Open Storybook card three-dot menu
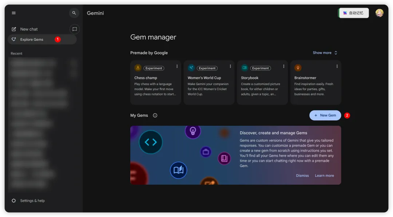The image size is (393, 217). click(284, 66)
